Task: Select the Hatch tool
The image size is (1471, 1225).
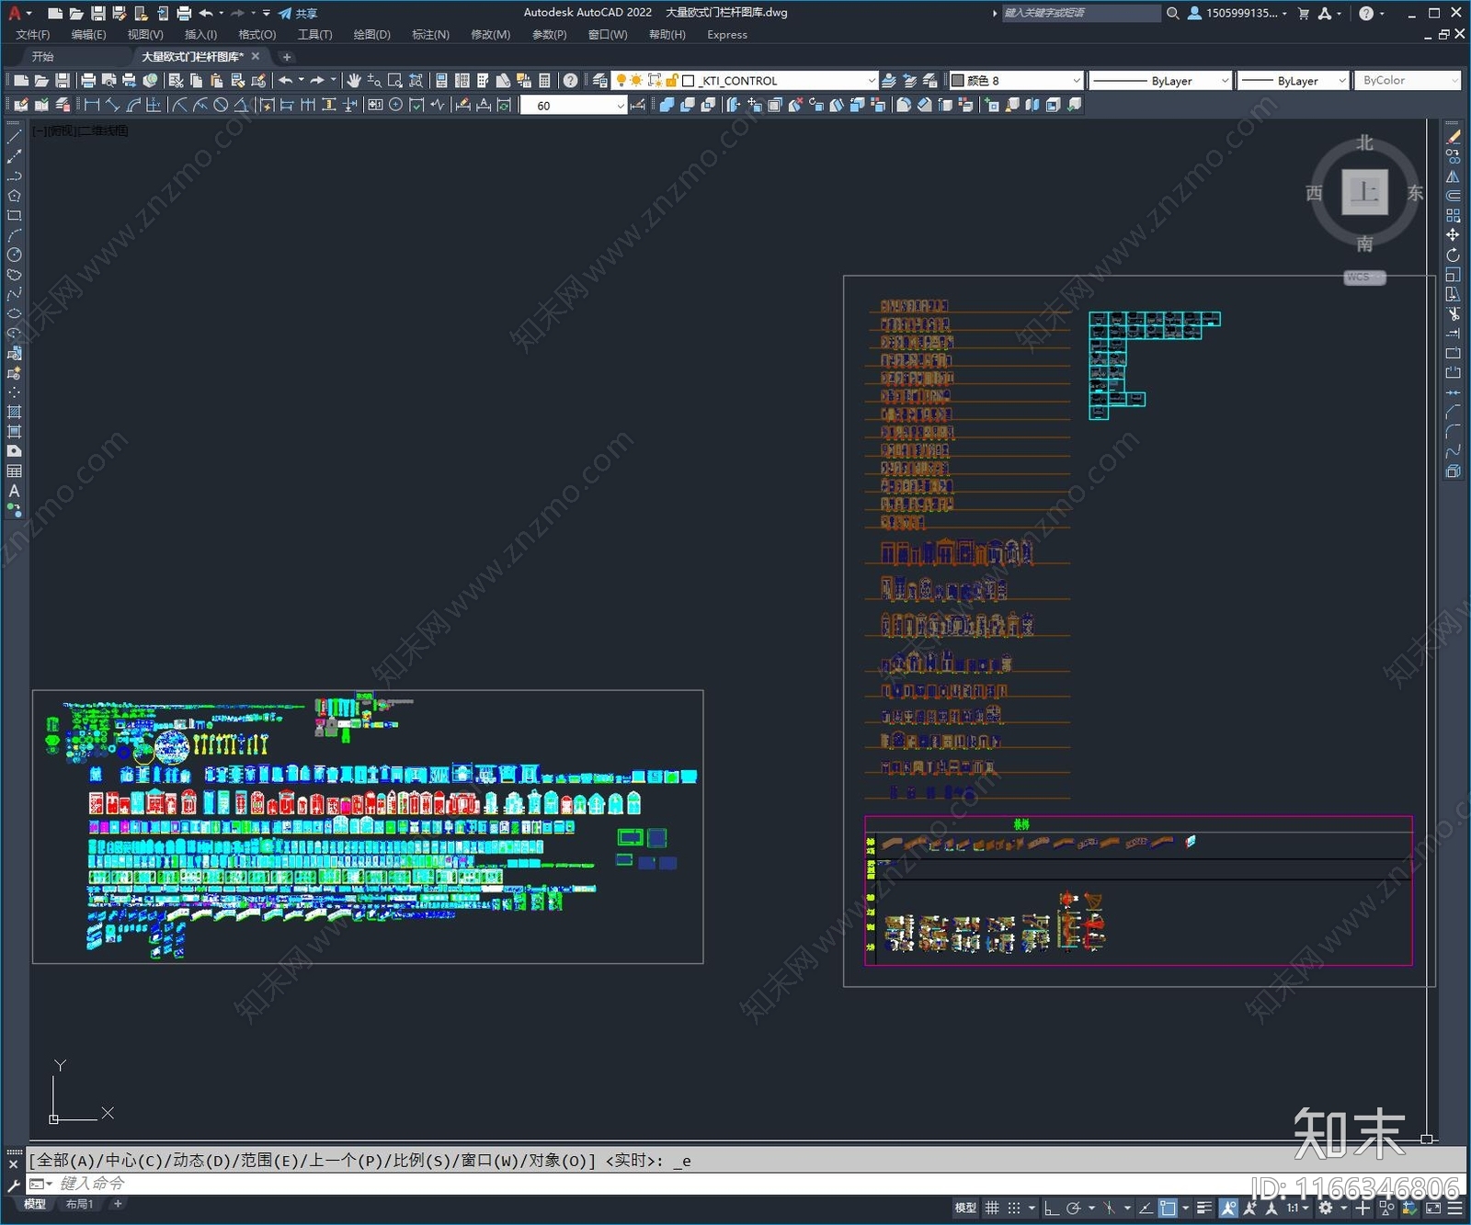Action: 15,412
